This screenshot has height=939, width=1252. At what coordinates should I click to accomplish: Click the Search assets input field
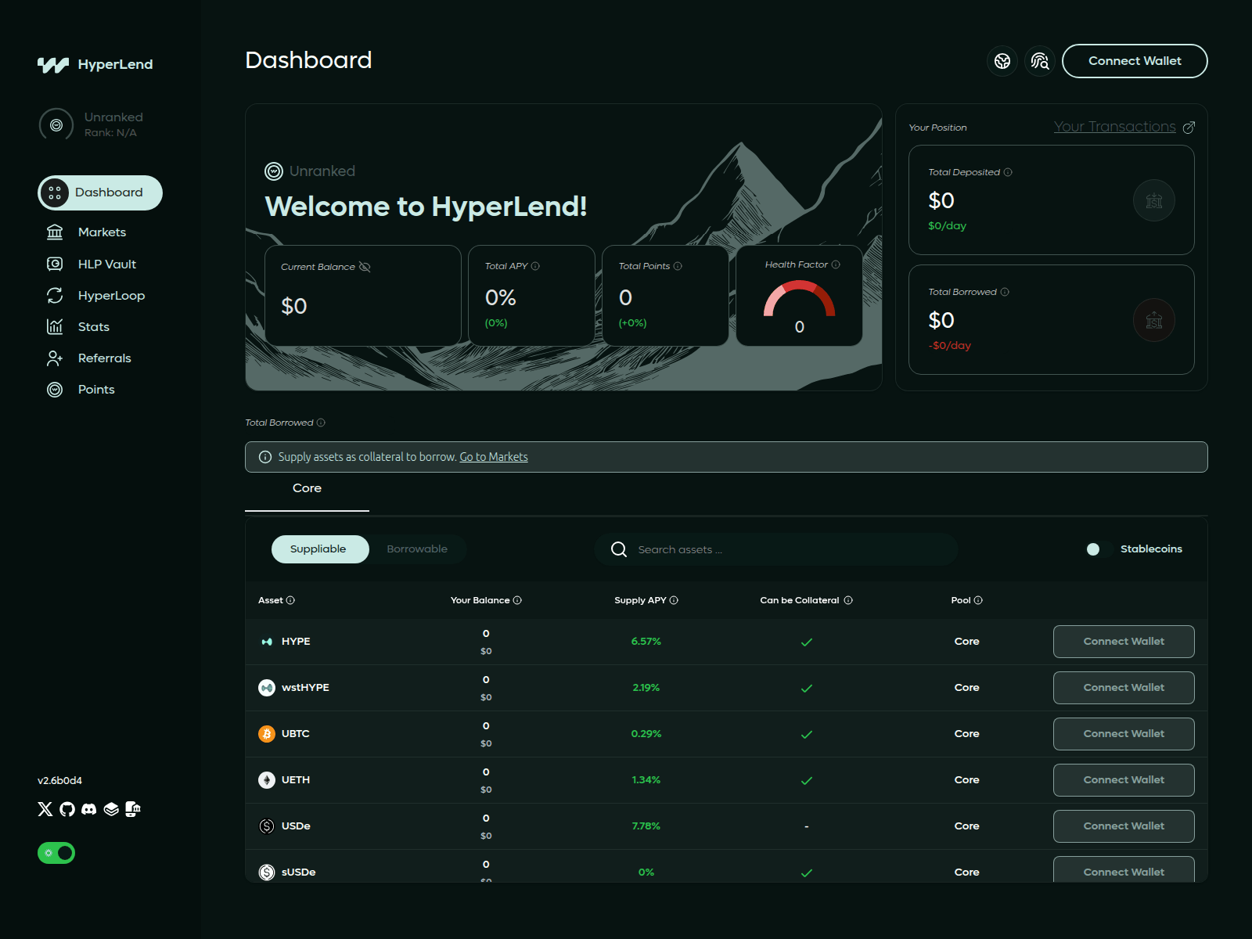click(776, 549)
